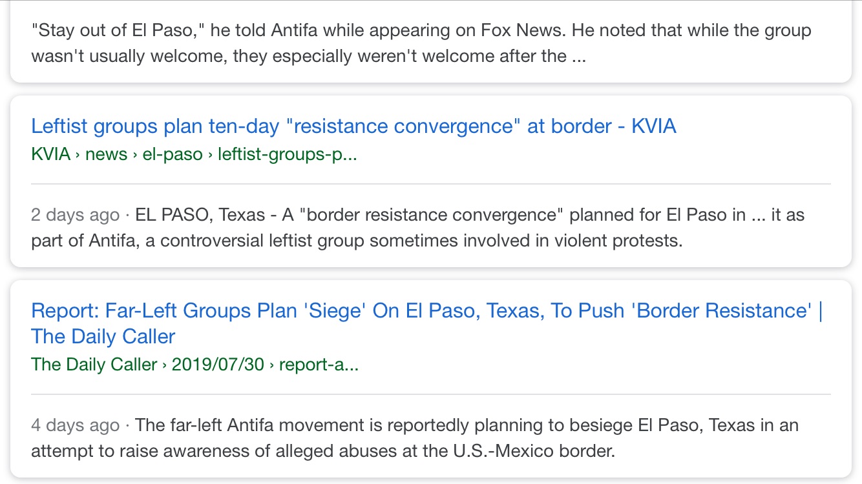Select the KVIA snippet about border resistance convergence
The width and height of the screenshot is (862, 484).
[x=417, y=227]
